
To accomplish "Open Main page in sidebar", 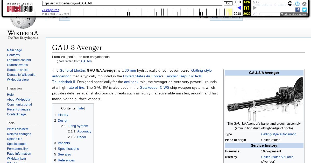I will pyautogui.click(x=15, y=50).
